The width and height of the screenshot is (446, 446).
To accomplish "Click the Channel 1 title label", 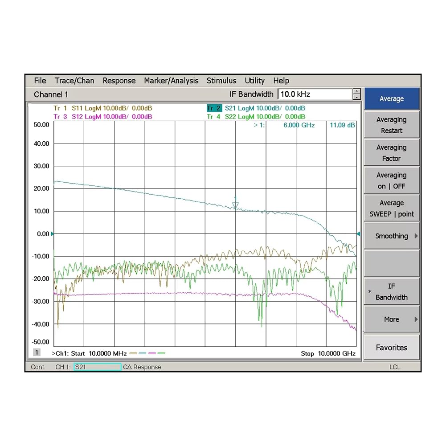I will pos(51,94).
